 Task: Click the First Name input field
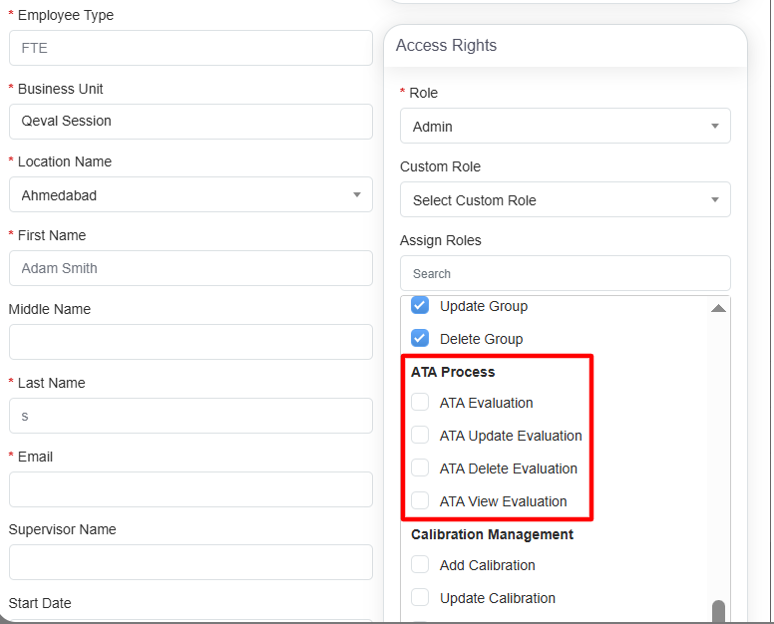point(190,268)
